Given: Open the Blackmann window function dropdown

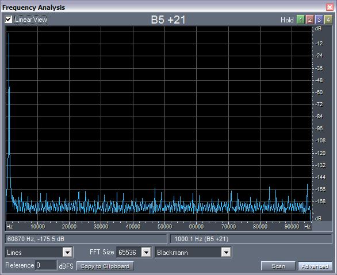Looking at the screenshot, I should point(227,252).
